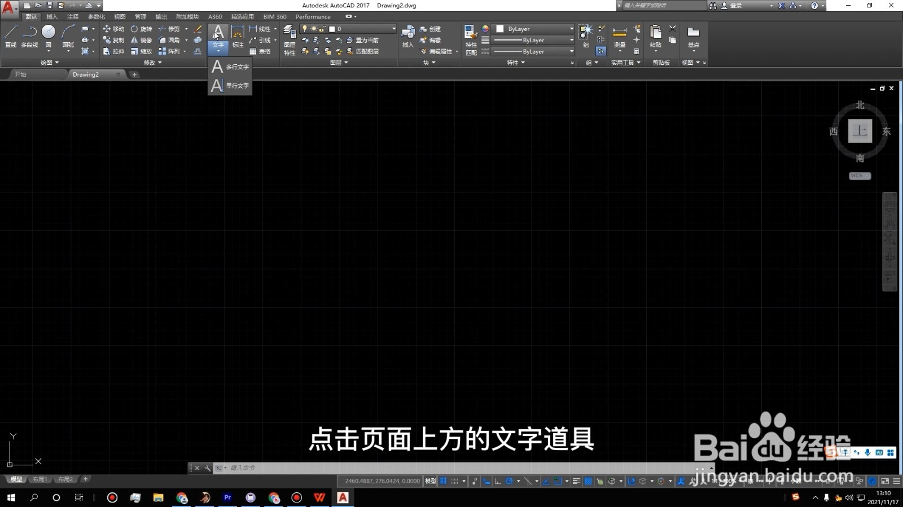The image size is (903, 507).
Task: Select the 圆弧 (Arc) tool
Action: click(x=68, y=37)
